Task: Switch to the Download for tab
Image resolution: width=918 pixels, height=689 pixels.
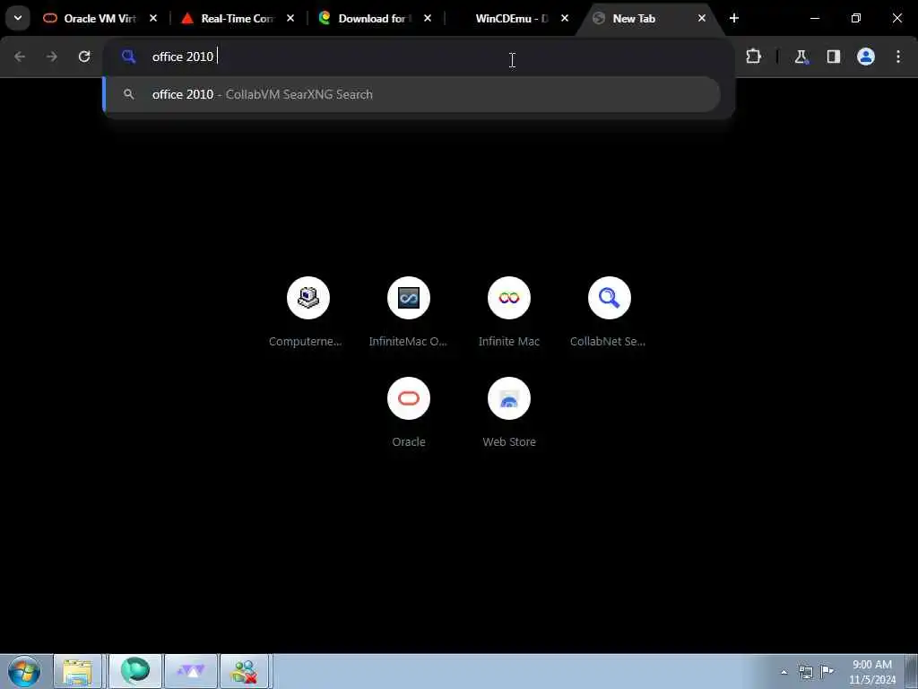Action: pyautogui.click(x=374, y=19)
